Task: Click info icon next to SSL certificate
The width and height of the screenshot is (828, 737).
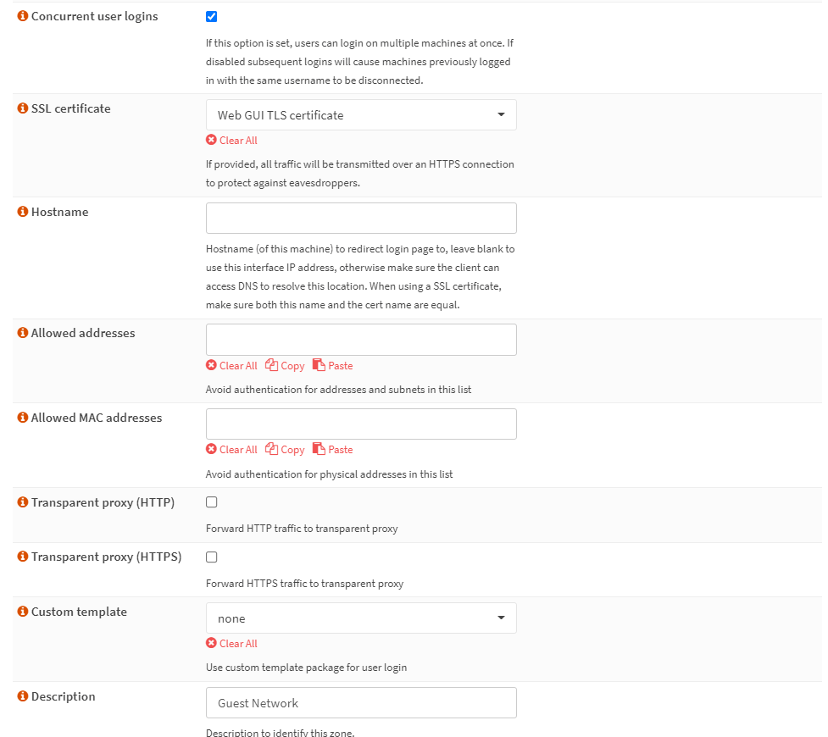Action: tap(23, 108)
